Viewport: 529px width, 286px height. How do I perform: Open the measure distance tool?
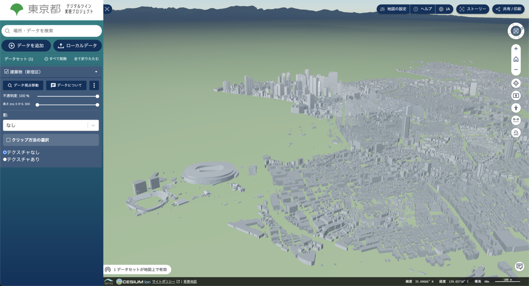pyautogui.click(x=516, y=120)
